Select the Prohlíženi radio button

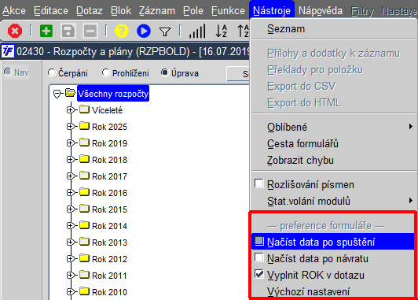click(106, 73)
